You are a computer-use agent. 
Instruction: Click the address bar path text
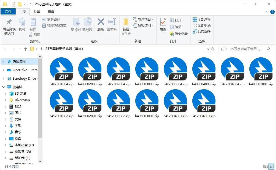pyautogui.click(x=61, y=49)
